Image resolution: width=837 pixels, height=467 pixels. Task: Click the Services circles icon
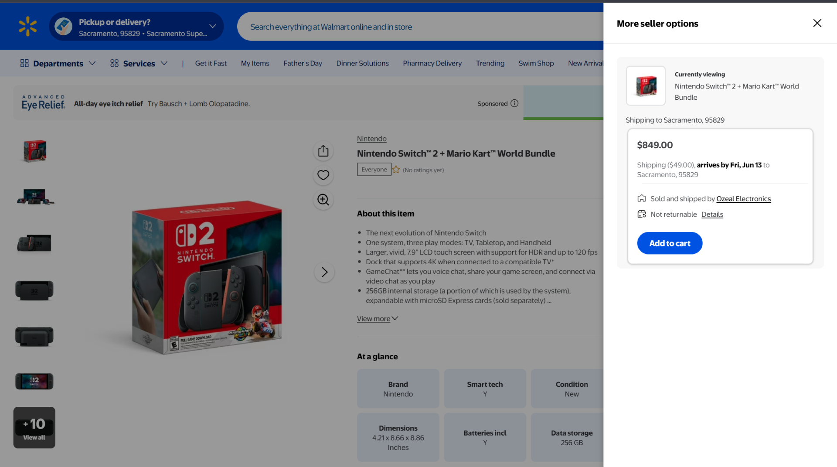click(x=114, y=63)
